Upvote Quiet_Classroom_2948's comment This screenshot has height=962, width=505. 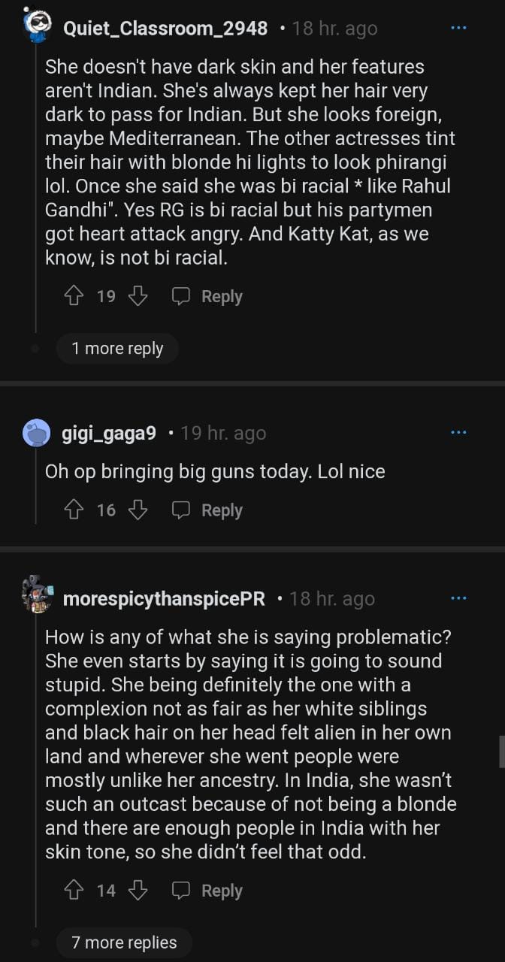click(74, 297)
